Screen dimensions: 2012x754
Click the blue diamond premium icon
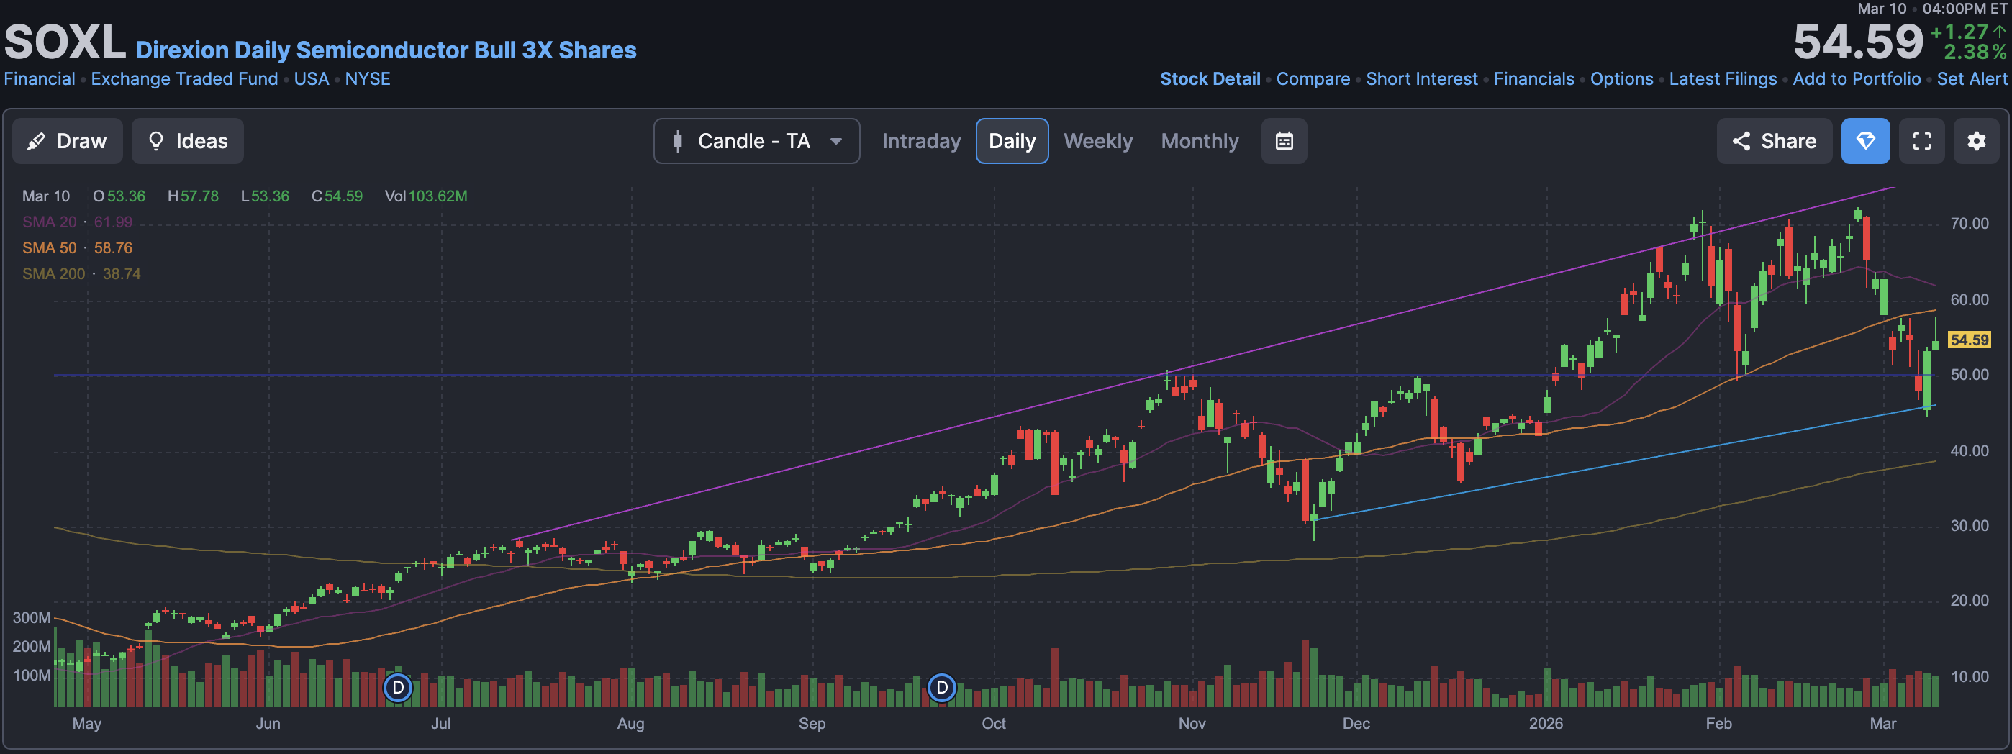click(x=1865, y=141)
